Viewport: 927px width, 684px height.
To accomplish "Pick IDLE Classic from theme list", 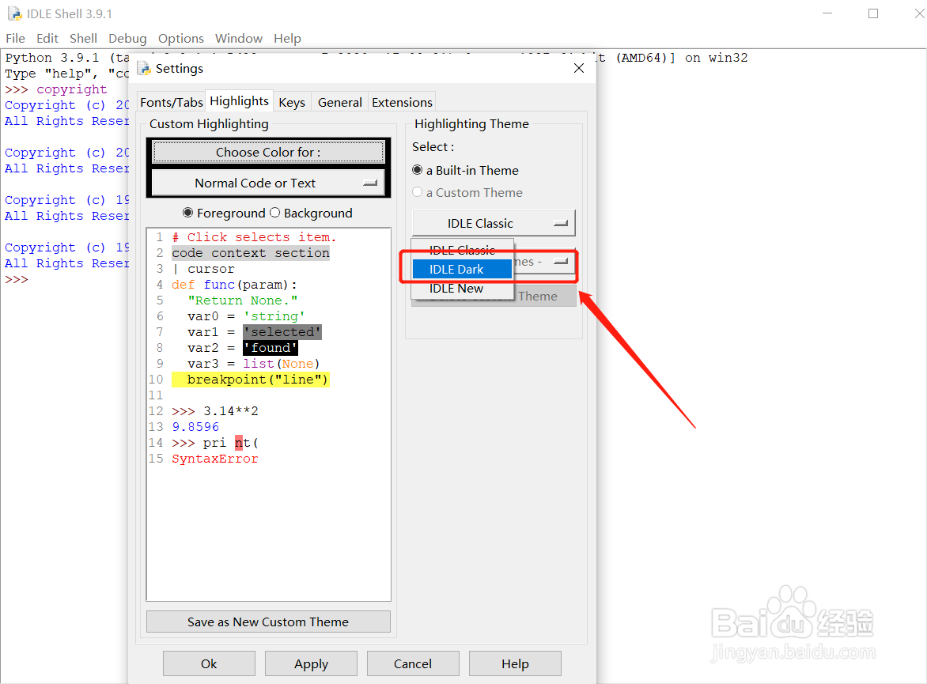I will coord(462,250).
